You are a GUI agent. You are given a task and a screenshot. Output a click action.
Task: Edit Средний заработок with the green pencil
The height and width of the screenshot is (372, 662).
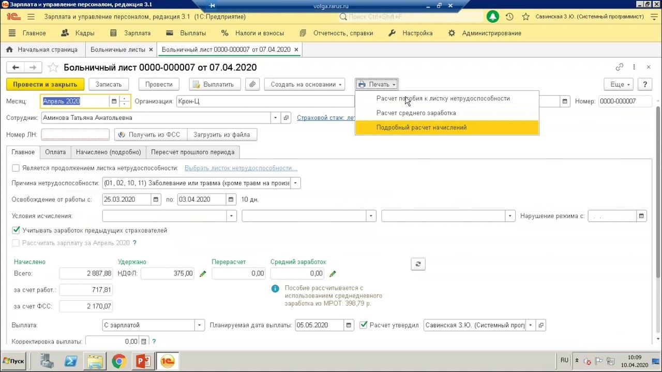(x=333, y=274)
